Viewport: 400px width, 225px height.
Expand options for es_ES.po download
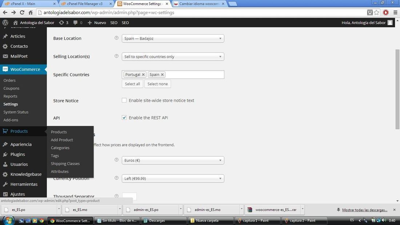point(59,209)
